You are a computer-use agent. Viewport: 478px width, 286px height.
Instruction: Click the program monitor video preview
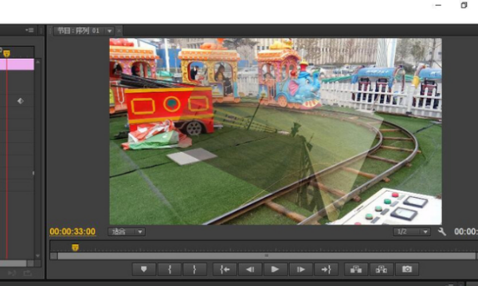[x=276, y=131]
